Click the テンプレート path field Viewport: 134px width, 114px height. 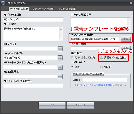pyautogui.click(x=95, y=39)
